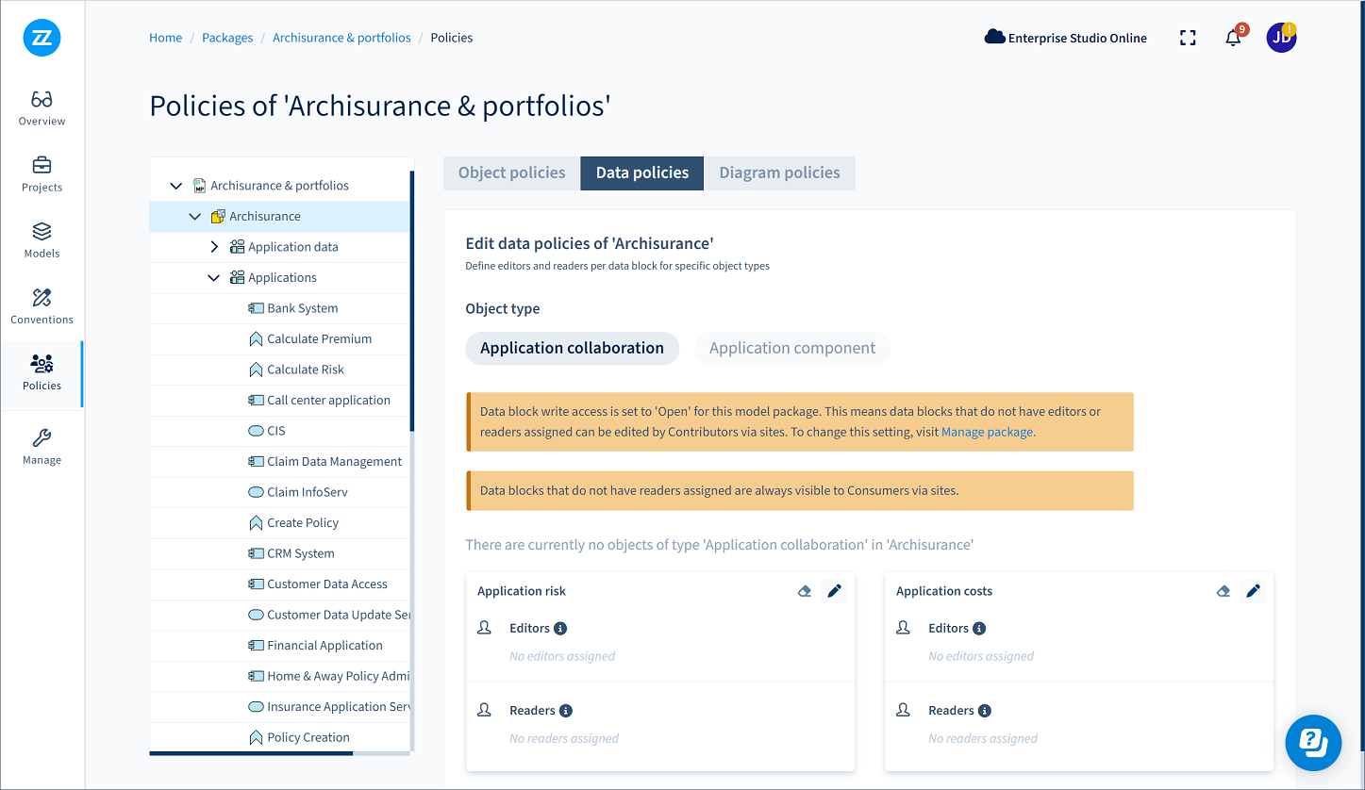Collapse the Applications folder
The height and width of the screenshot is (790, 1365).
click(213, 278)
